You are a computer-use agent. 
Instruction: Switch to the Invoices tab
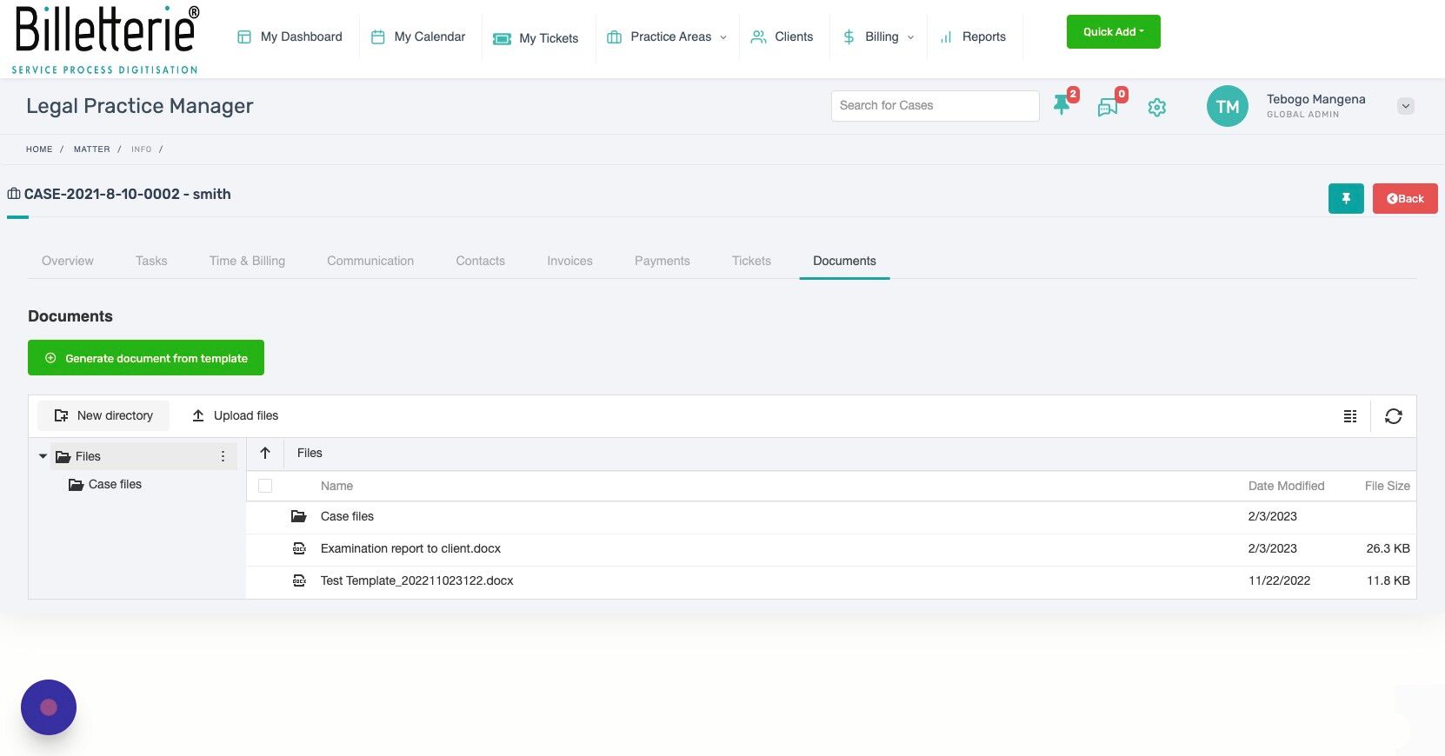click(569, 261)
